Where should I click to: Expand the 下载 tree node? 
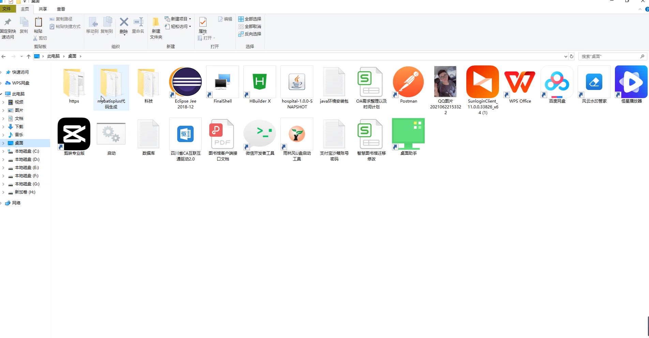click(3, 127)
